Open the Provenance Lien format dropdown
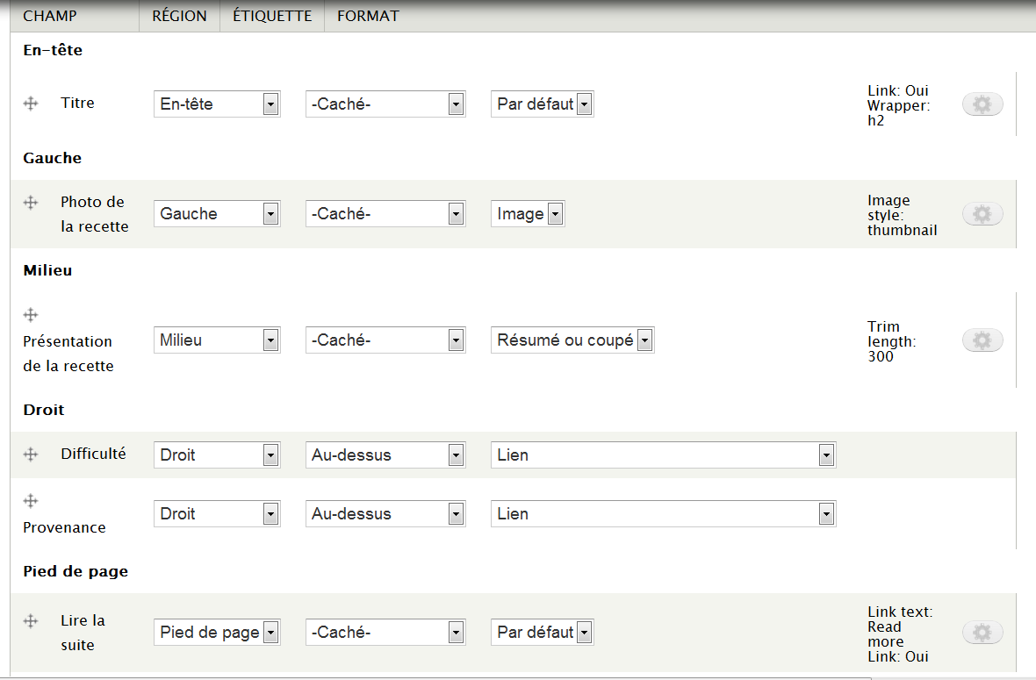 (663, 514)
